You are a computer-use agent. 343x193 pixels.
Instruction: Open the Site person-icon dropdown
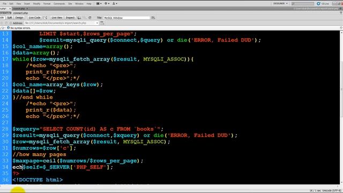click(x=115, y=4)
